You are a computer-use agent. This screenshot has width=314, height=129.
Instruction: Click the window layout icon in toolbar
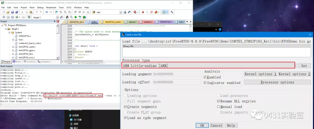point(164,12)
